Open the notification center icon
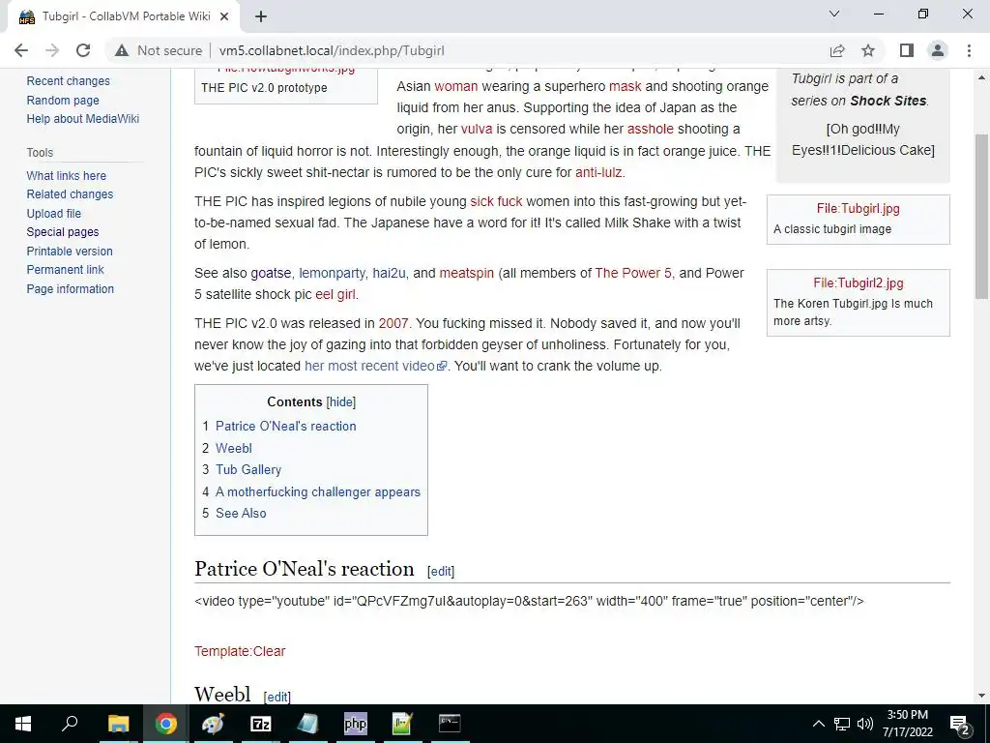Viewport: 990px width, 743px height. pos(960,724)
